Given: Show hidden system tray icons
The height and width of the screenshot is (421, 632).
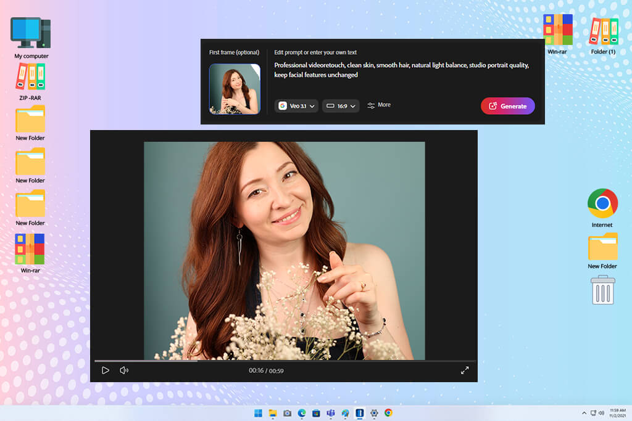Looking at the screenshot, I should click(584, 413).
